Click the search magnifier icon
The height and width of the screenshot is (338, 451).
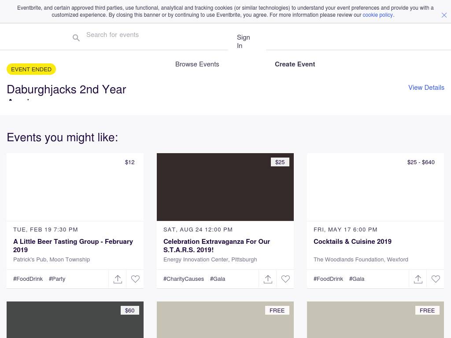[76, 38]
